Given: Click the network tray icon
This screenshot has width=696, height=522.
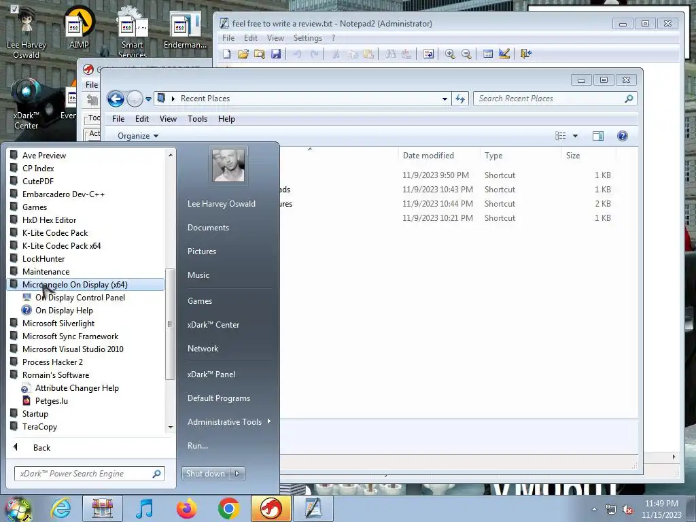Looking at the screenshot, I should [611, 510].
